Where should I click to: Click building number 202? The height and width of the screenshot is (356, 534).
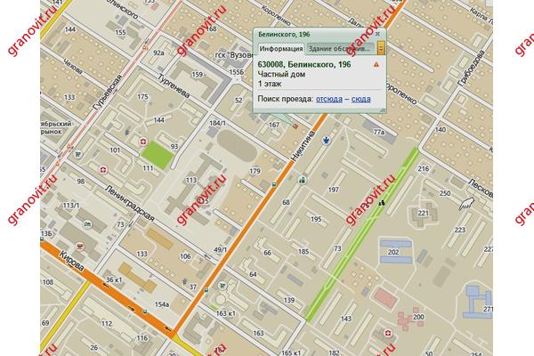[393, 252]
